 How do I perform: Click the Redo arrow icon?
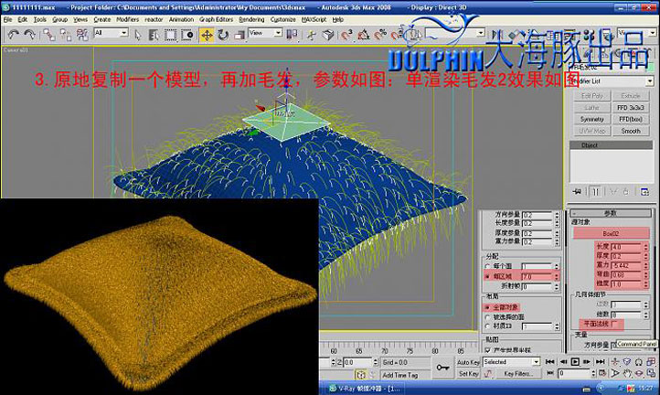29,35
